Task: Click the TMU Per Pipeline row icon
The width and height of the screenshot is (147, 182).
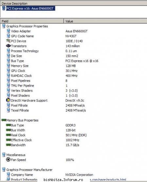Action: [8, 86]
